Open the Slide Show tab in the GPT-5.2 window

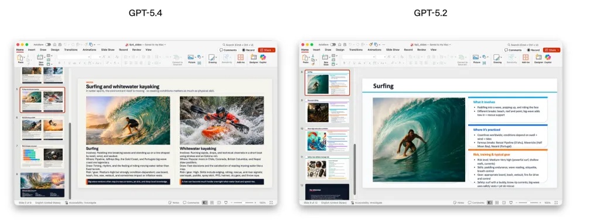pyautogui.click(x=393, y=50)
